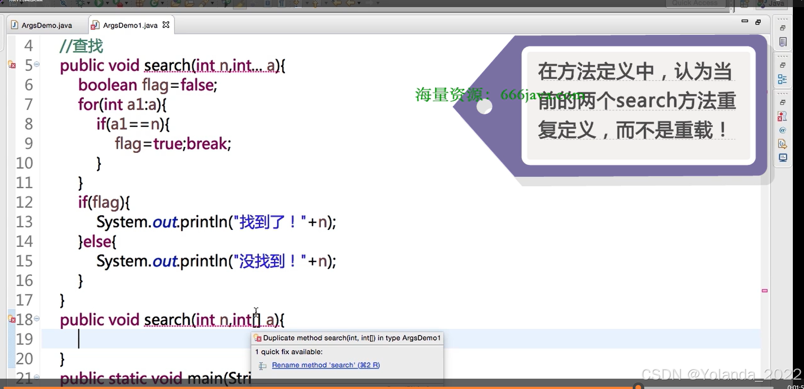Click 'flag=true;break;' on line 9
This screenshot has width=804, height=389.
click(173, 143)
